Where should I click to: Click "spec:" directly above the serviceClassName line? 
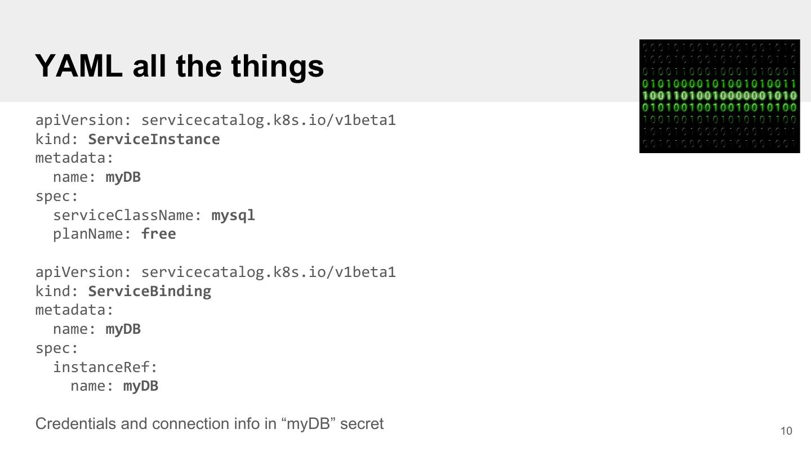click(57, 196)
